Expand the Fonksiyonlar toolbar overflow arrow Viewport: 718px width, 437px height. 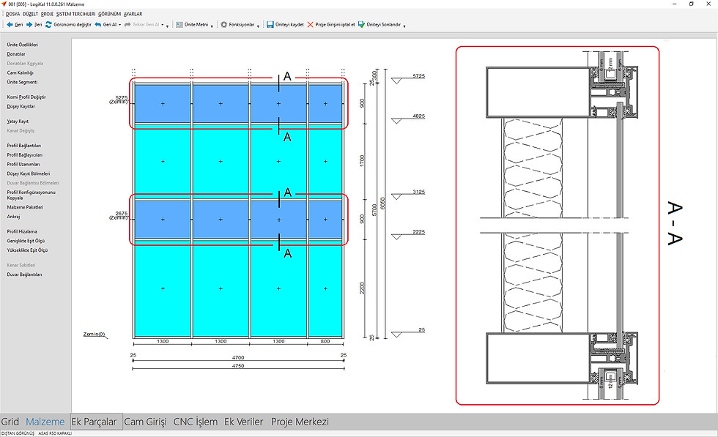pyautogui.click(x=258, y=26)
